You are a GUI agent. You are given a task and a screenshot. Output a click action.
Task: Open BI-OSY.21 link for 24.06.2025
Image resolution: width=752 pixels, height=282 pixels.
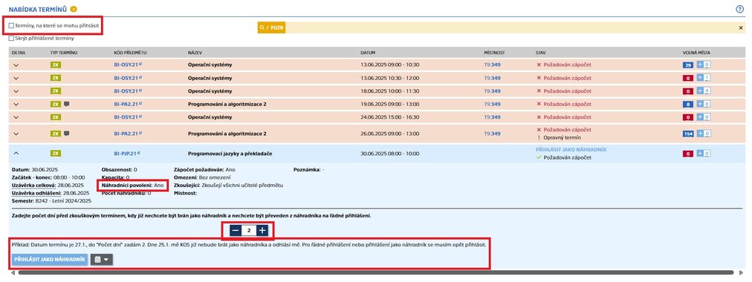pos(128,117)
